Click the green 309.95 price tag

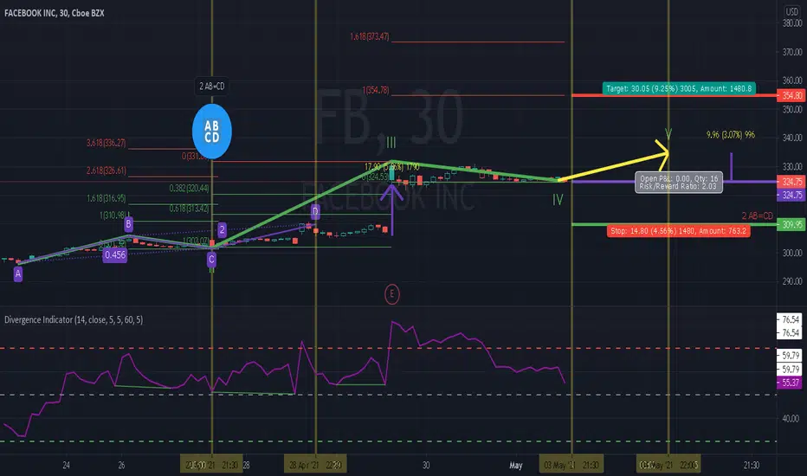pos(791,224)
